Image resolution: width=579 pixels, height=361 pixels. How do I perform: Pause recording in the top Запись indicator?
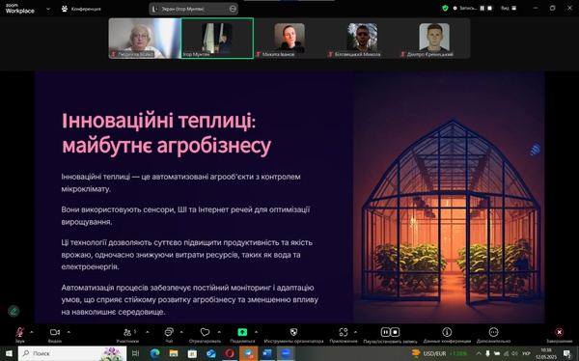coord(482,8)
